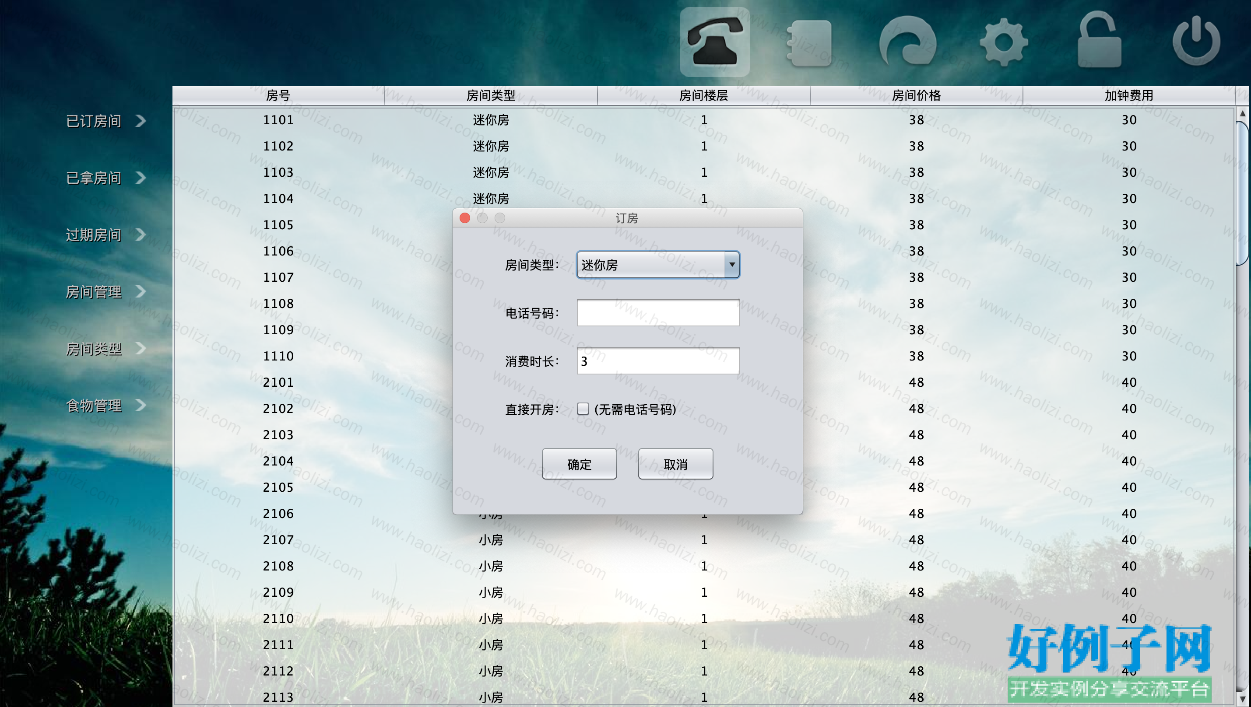Select room 2105 cell
Screen dimensions: 1251x707
coord(278,487)
